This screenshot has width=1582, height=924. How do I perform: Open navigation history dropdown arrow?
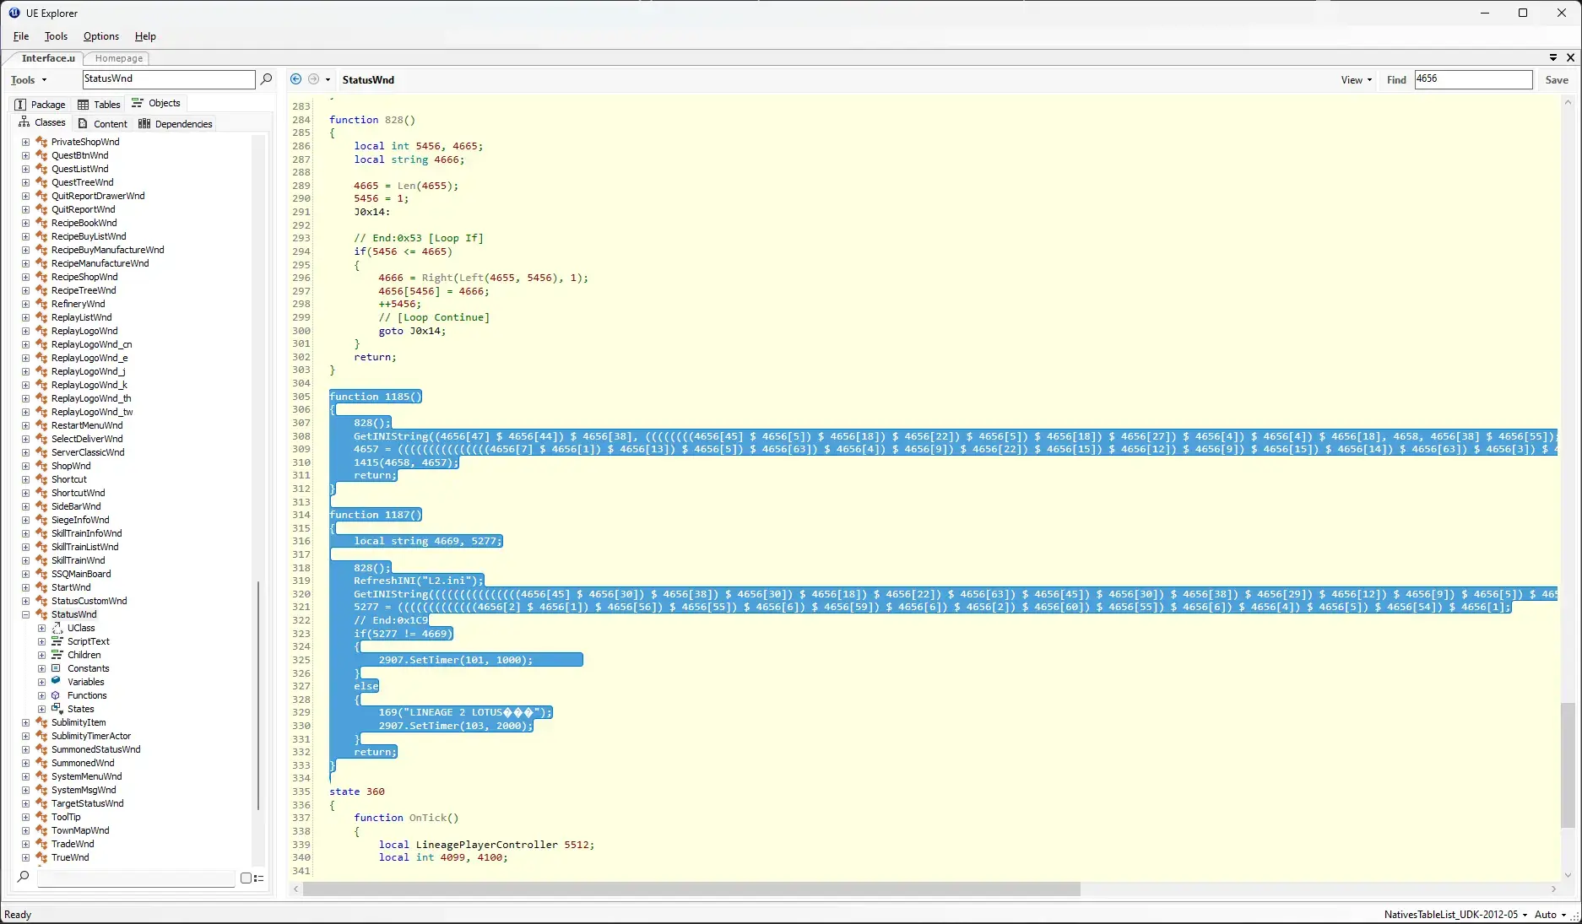tap(328, 80)
